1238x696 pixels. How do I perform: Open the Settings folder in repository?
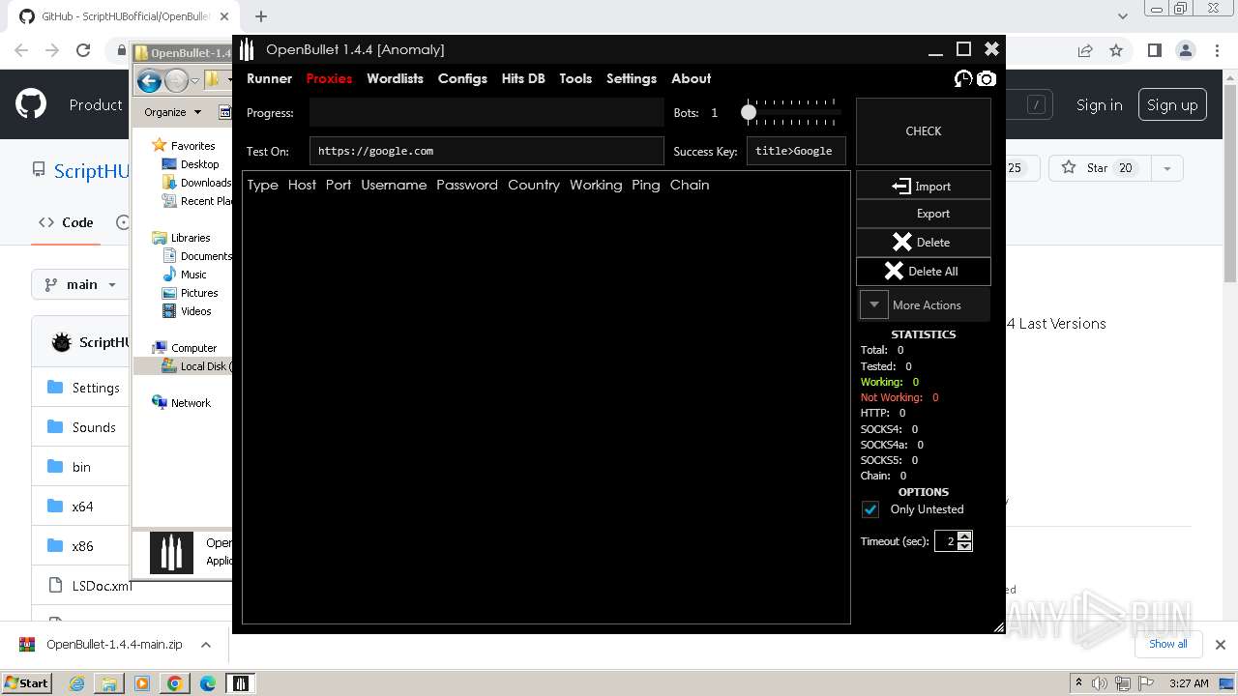click(x=96, y=388)
